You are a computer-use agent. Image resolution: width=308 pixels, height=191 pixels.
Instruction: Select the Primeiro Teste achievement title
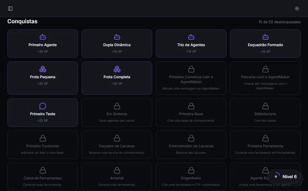(x=43, y=114)
